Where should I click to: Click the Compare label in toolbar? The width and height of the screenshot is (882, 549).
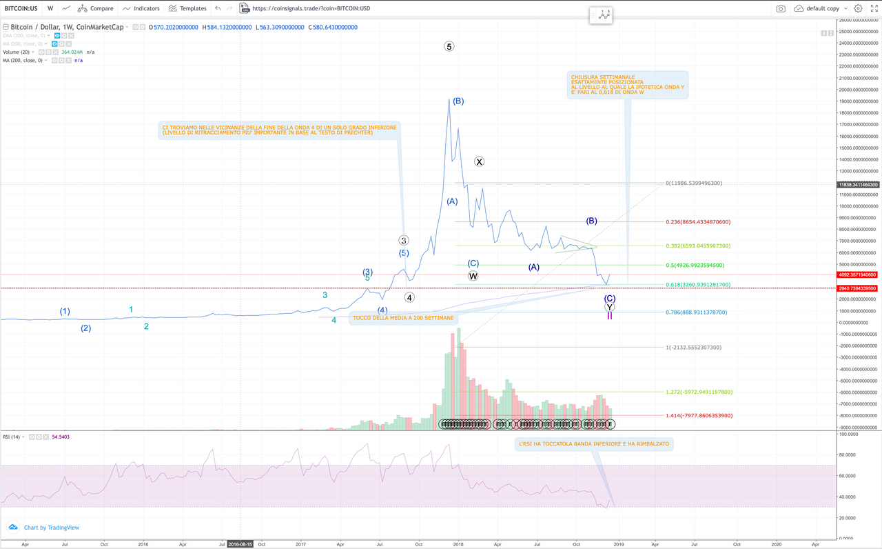point(102,8)
